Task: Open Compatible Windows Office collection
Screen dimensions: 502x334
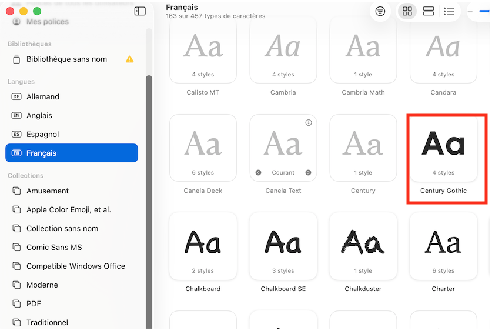Action: (x=72, y=266)
